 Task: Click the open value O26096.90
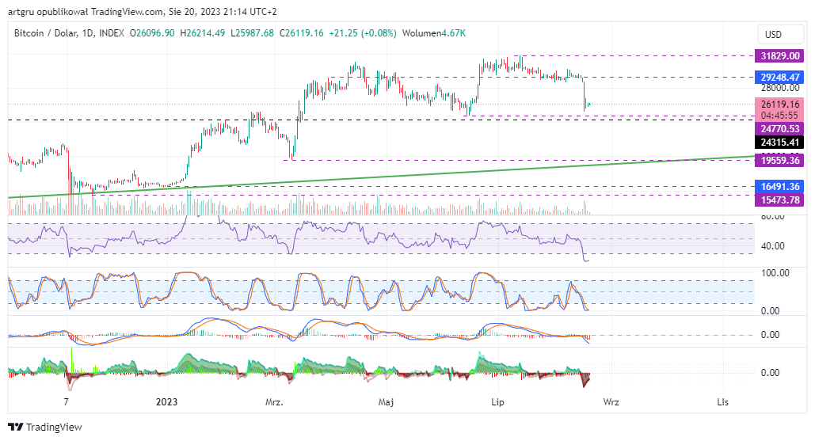click(x=152, y=33)
